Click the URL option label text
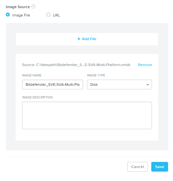This screenshot has width=173, height=181. coord(56,15)
